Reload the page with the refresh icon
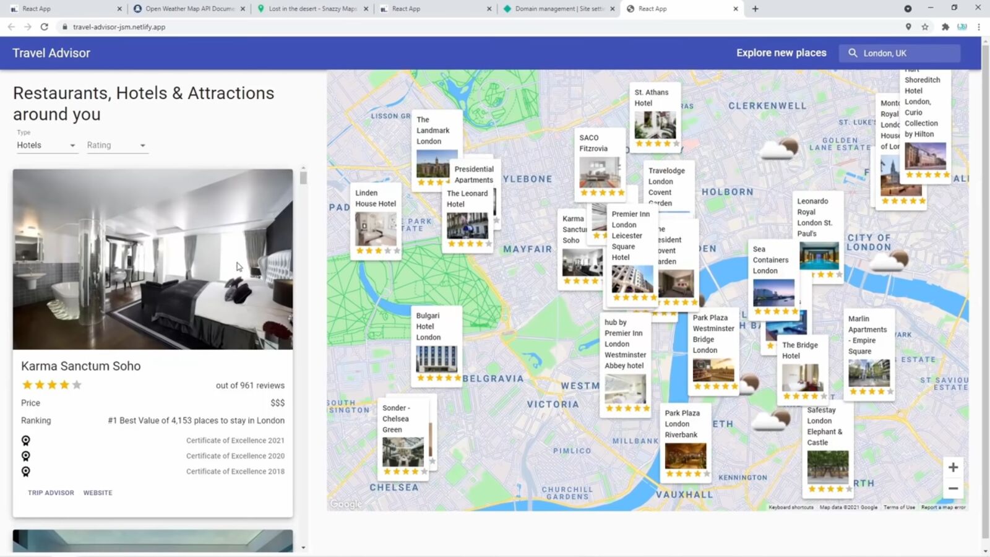This screenshot has height=557, width=990. pos(43,27)
